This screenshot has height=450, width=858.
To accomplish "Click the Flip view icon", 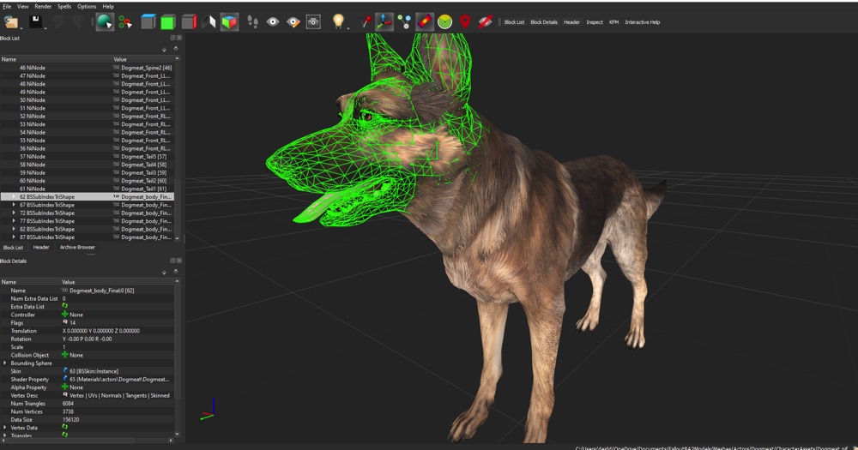I will click(208, 22).
